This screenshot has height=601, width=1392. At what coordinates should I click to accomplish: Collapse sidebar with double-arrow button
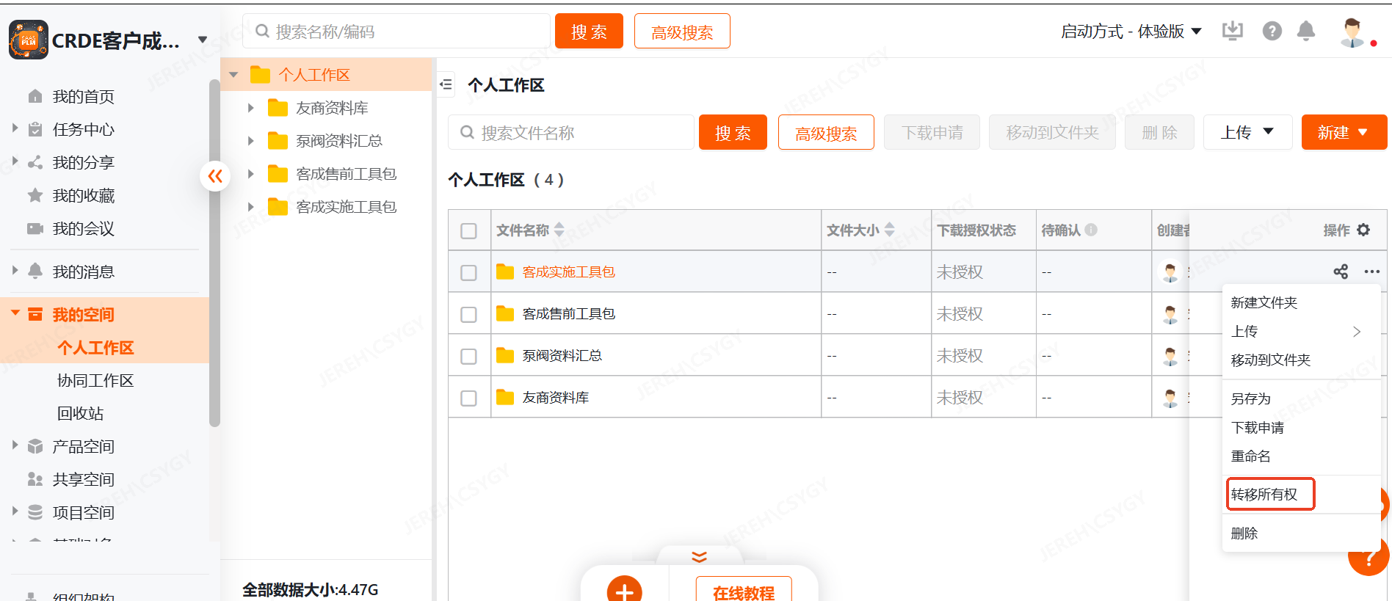(x=215, y=176)
